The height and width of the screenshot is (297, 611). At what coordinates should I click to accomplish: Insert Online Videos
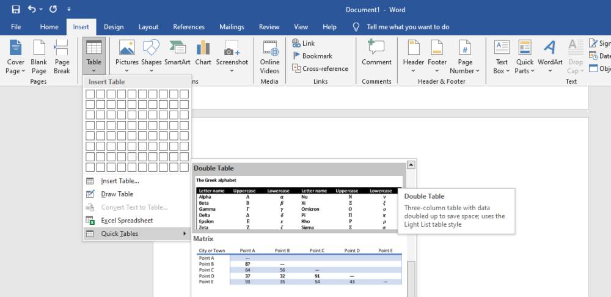pos(269,56)
